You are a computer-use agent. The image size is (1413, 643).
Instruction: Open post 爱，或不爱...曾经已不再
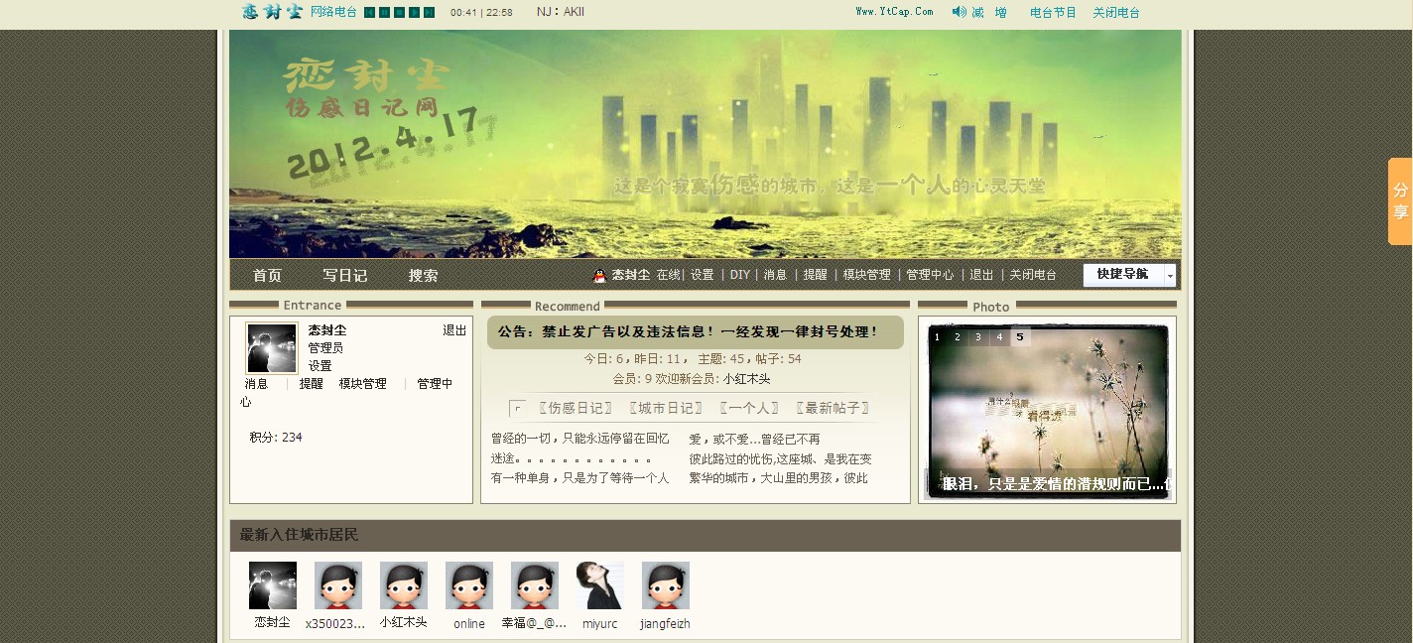coord(755,439)
